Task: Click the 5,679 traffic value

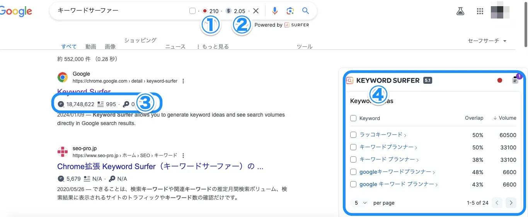Action: [x=73, y=179]
